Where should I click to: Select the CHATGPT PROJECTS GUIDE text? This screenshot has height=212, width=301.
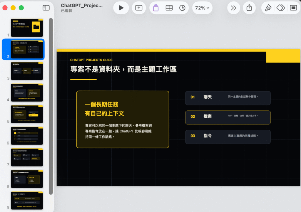click(x=91, y=60)
